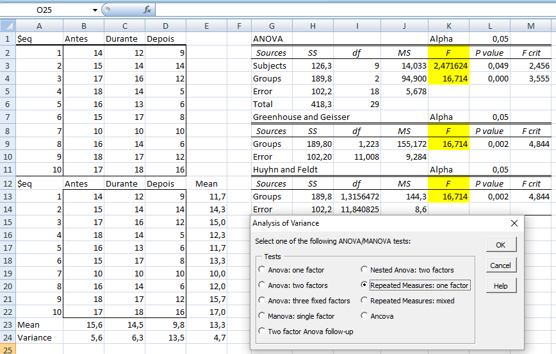Click the yellow F header cell in row 2

click(449, 53)
